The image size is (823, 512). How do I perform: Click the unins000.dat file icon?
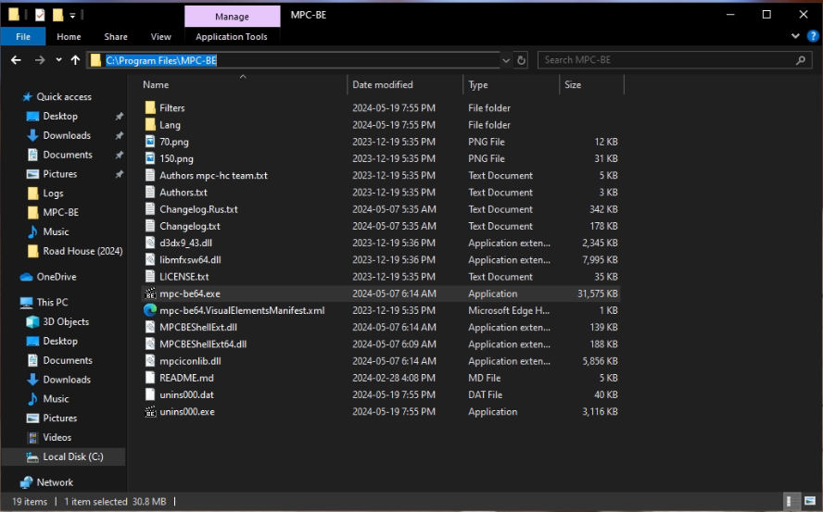[150, 394]
